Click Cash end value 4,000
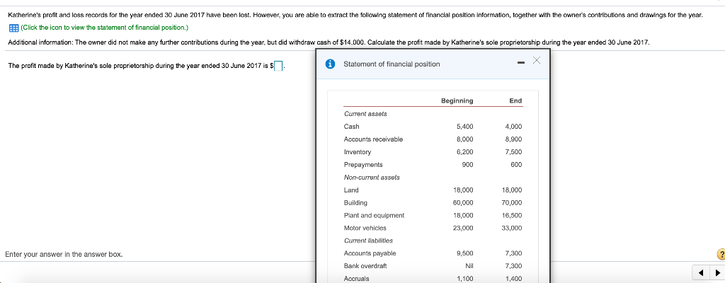 514,127
